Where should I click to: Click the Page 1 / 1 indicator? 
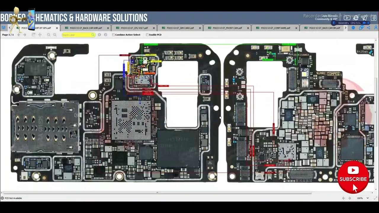[8, 35]
